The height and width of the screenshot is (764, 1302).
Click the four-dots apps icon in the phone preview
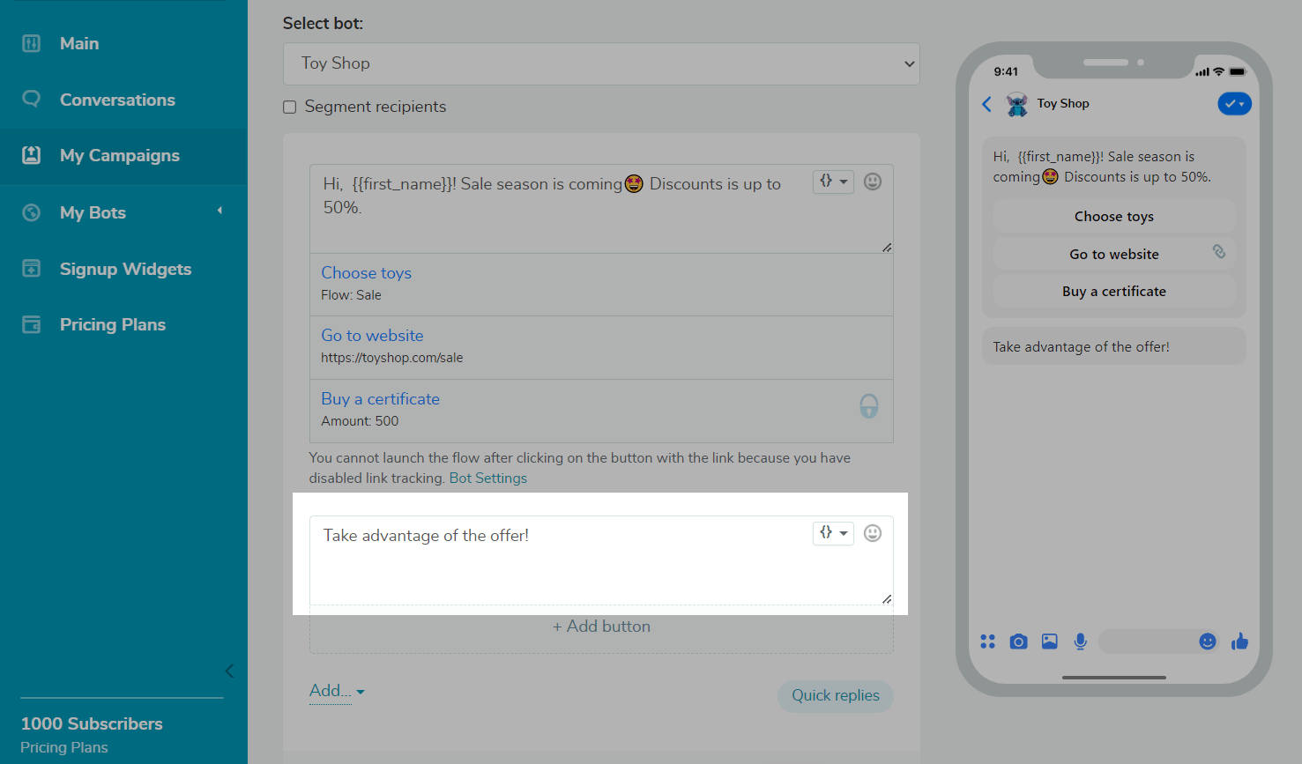tap(987, 642)
